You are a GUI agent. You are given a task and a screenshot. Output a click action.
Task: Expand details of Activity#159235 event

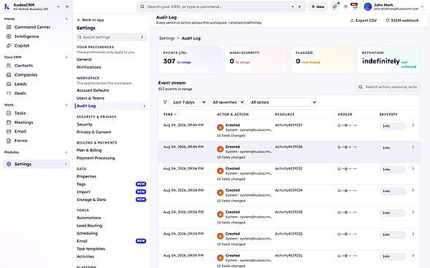[x=413, y=169]
